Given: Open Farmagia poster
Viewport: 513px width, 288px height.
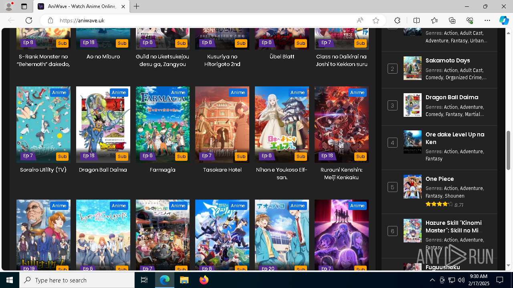Looking at the screenshot, I should [163, 124].
